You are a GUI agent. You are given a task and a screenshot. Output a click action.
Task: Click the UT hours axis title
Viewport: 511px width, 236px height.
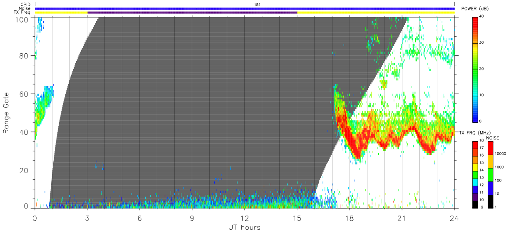pos(244,228)
